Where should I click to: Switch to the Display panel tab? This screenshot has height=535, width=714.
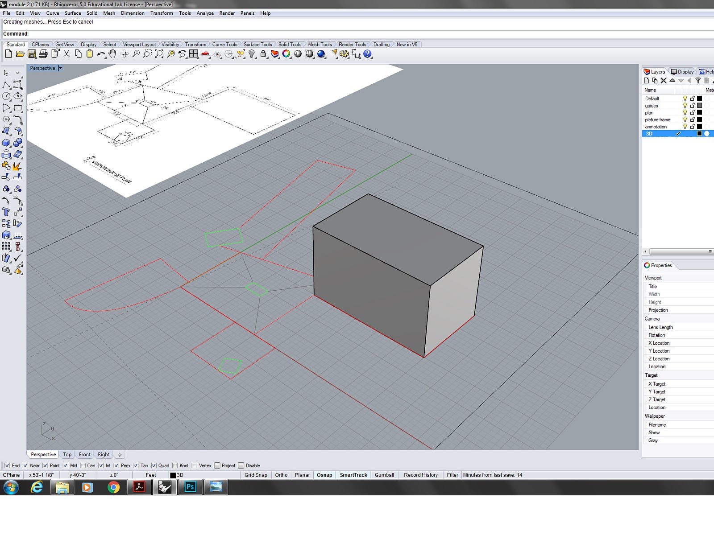(x=682, y=71)
